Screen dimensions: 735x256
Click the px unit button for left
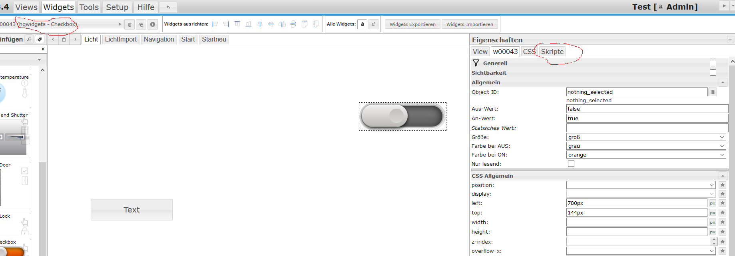pyautogui.click(x=713, y=203)
